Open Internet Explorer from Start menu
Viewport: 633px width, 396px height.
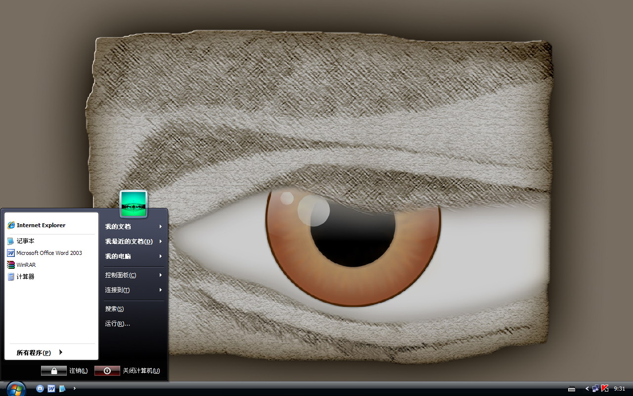point(51,225)
